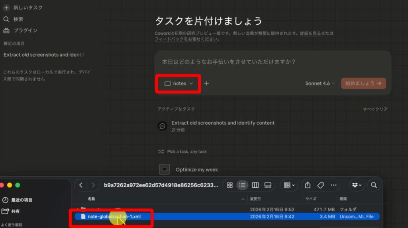Click the yellow minimize button of Finder
This screenshot has height=228, width=408.
10,185
